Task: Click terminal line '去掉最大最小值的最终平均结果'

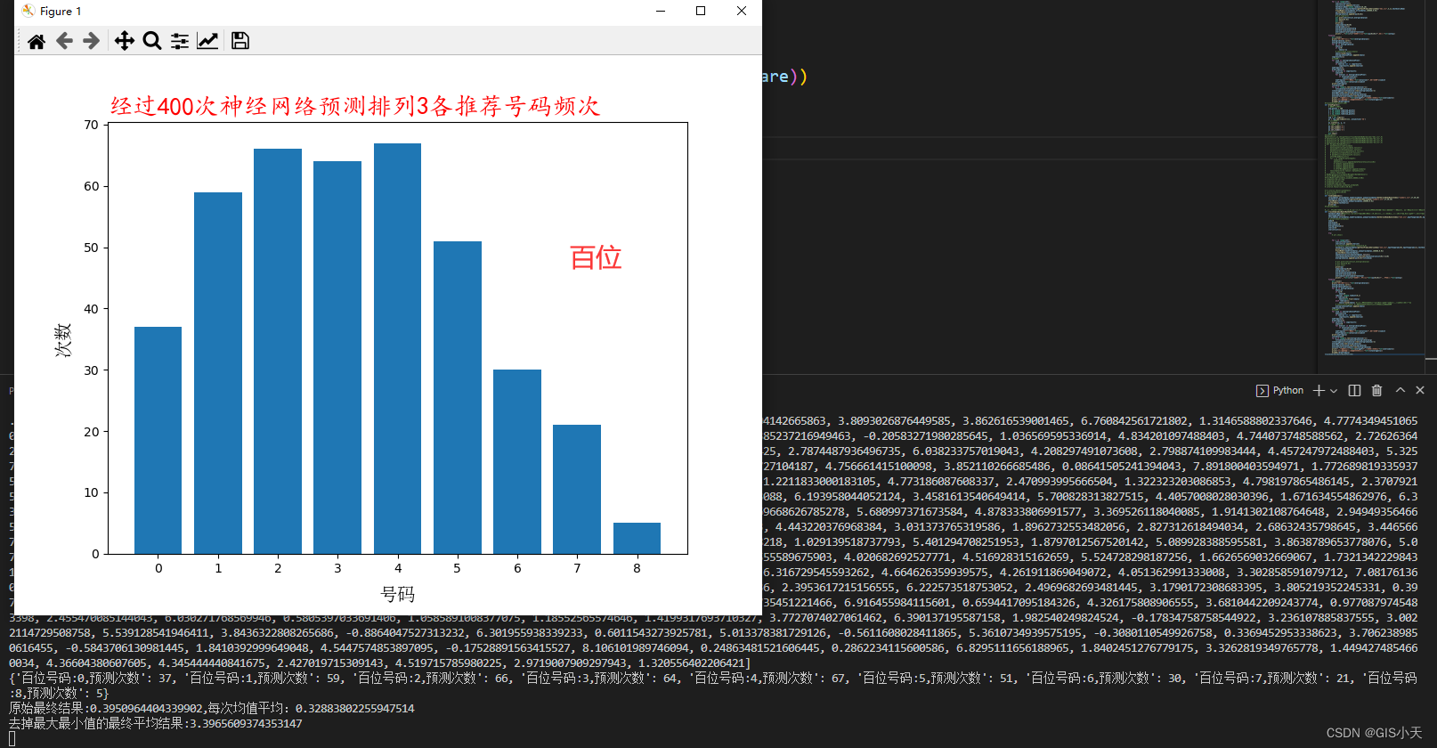Action: pos(156,723)
